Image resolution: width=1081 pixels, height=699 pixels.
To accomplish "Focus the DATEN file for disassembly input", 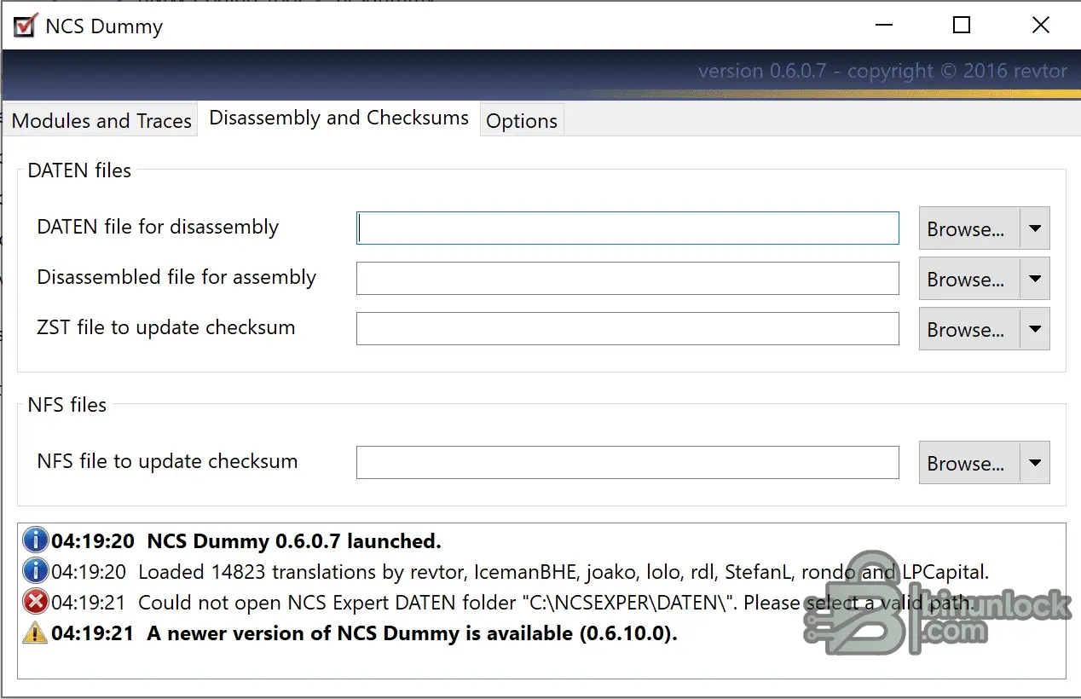I will point(627,228).
